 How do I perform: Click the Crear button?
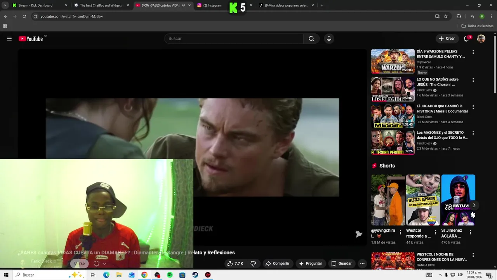(447, 38)
